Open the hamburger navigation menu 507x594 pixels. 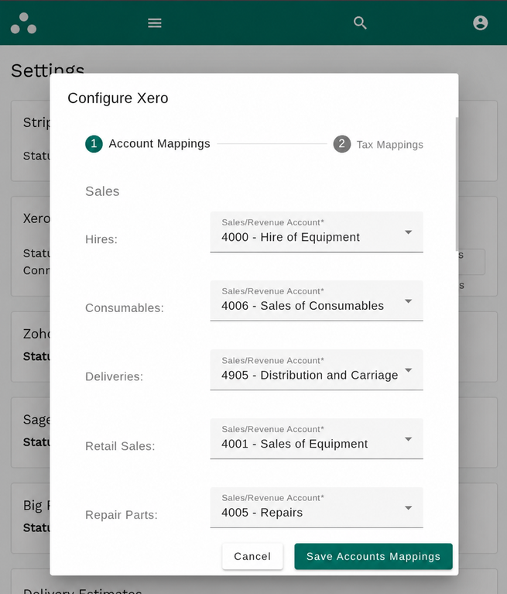tap(155, 23)
